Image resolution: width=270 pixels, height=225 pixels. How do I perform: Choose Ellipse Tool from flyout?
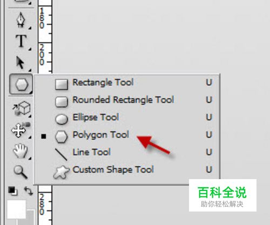click(127, 118)
